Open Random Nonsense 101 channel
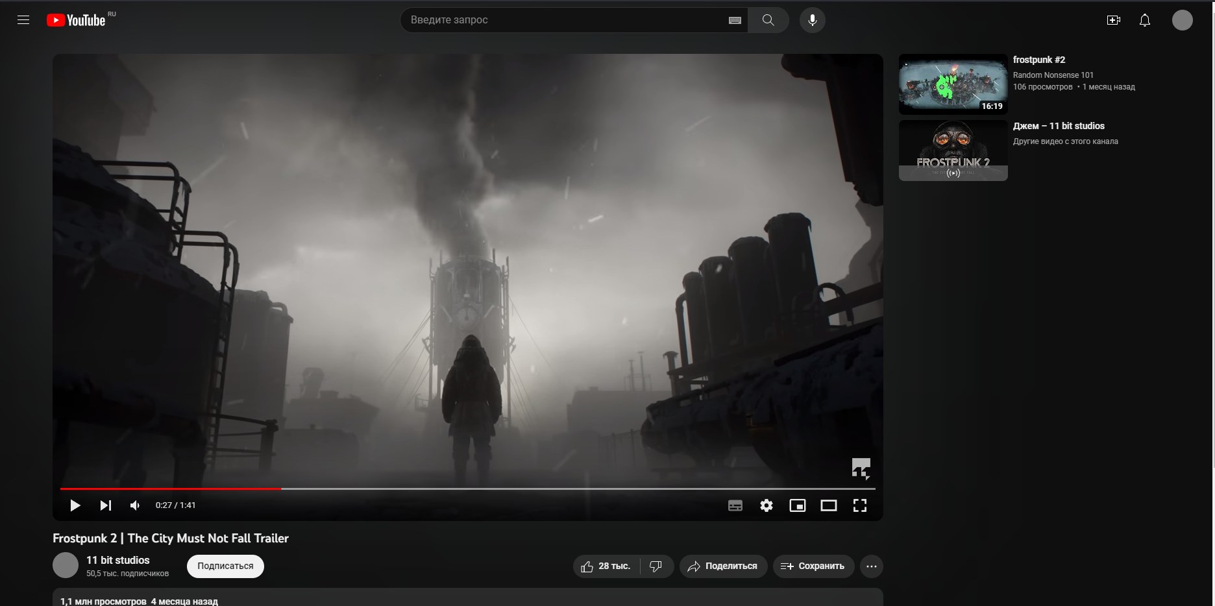The image size is (1215, 606). tap(1053, 75)
